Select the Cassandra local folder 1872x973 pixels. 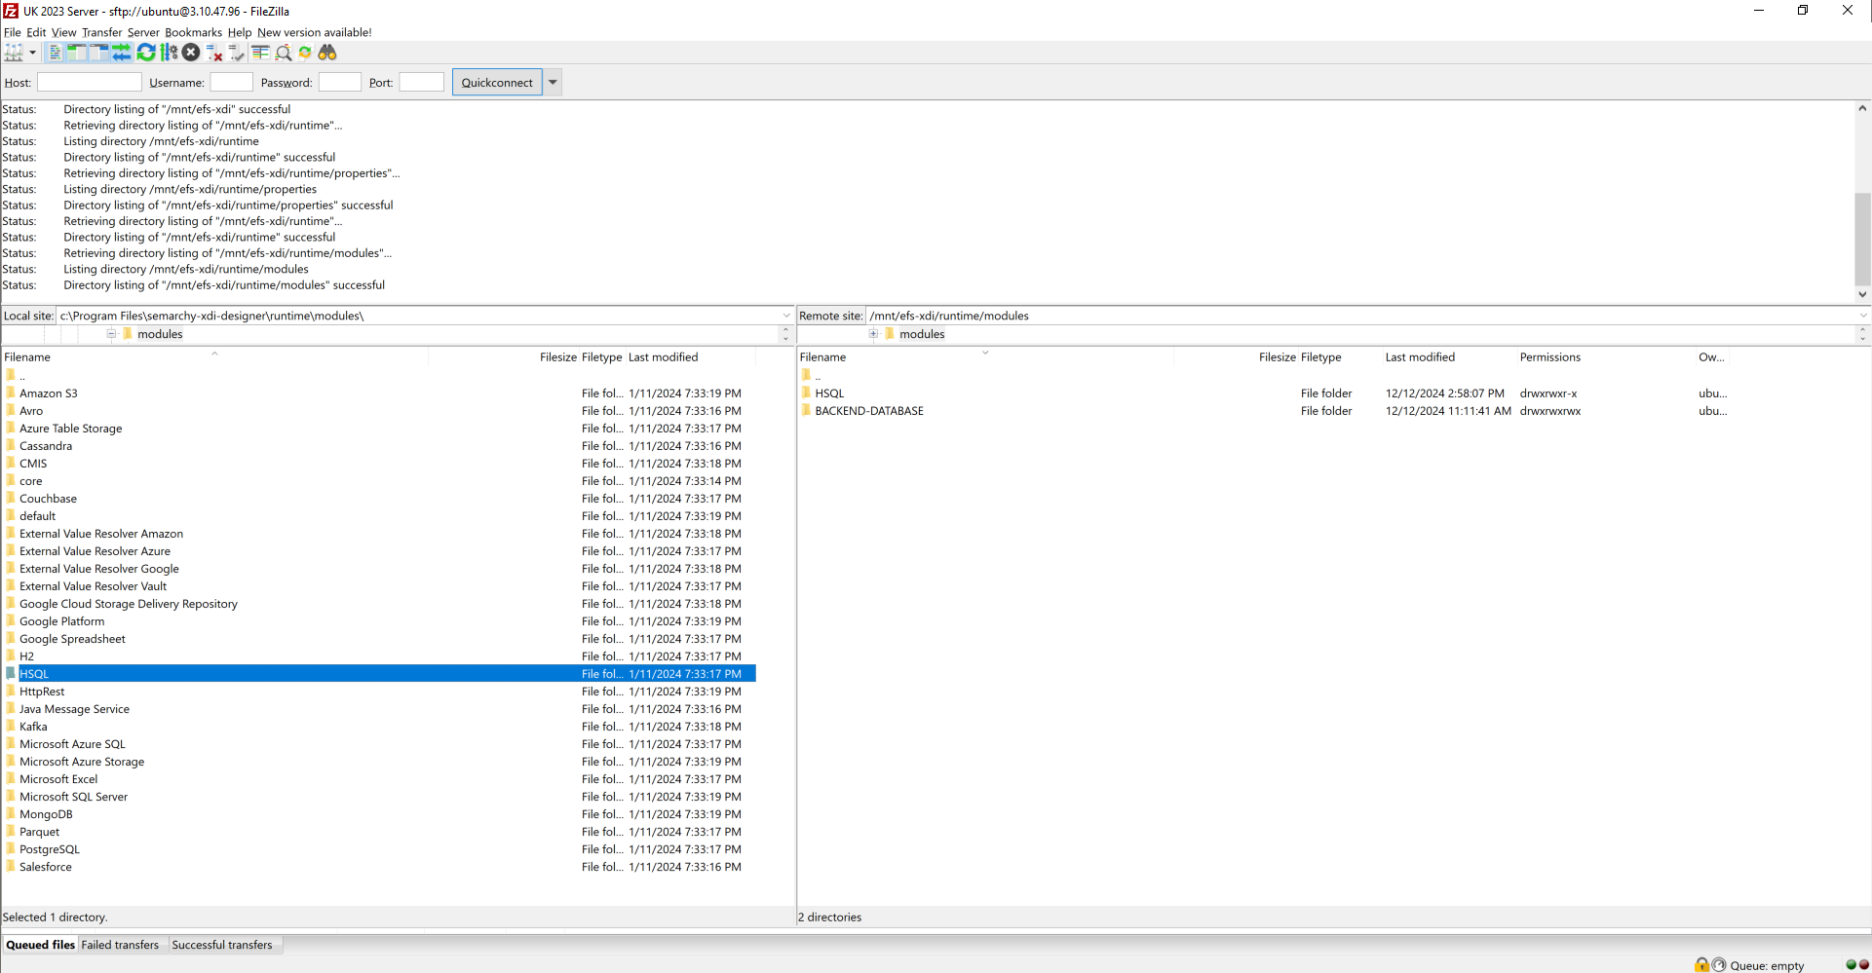[x=46, y=446]
